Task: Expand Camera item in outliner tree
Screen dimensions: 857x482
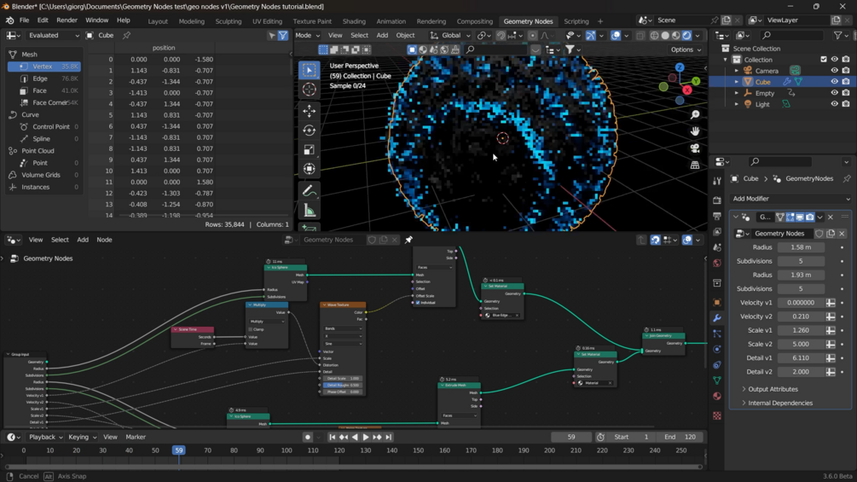Action: (x=736, y=71)
